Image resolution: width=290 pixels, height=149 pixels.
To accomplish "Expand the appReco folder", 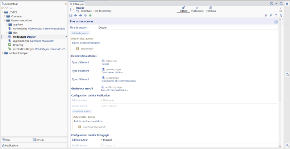I will [7, 24].
